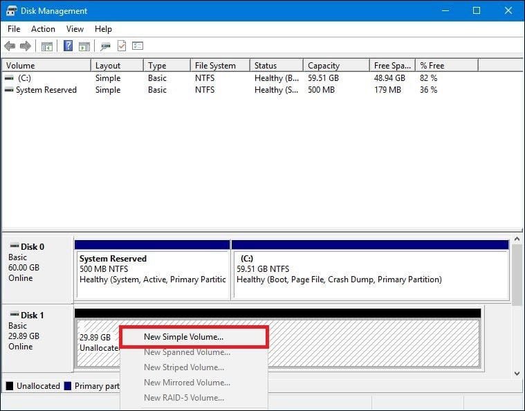Click the checkmark Properties toolbar icon
Image resolution: width=525 pixels, height=411 pixels.
coord(122,46)
